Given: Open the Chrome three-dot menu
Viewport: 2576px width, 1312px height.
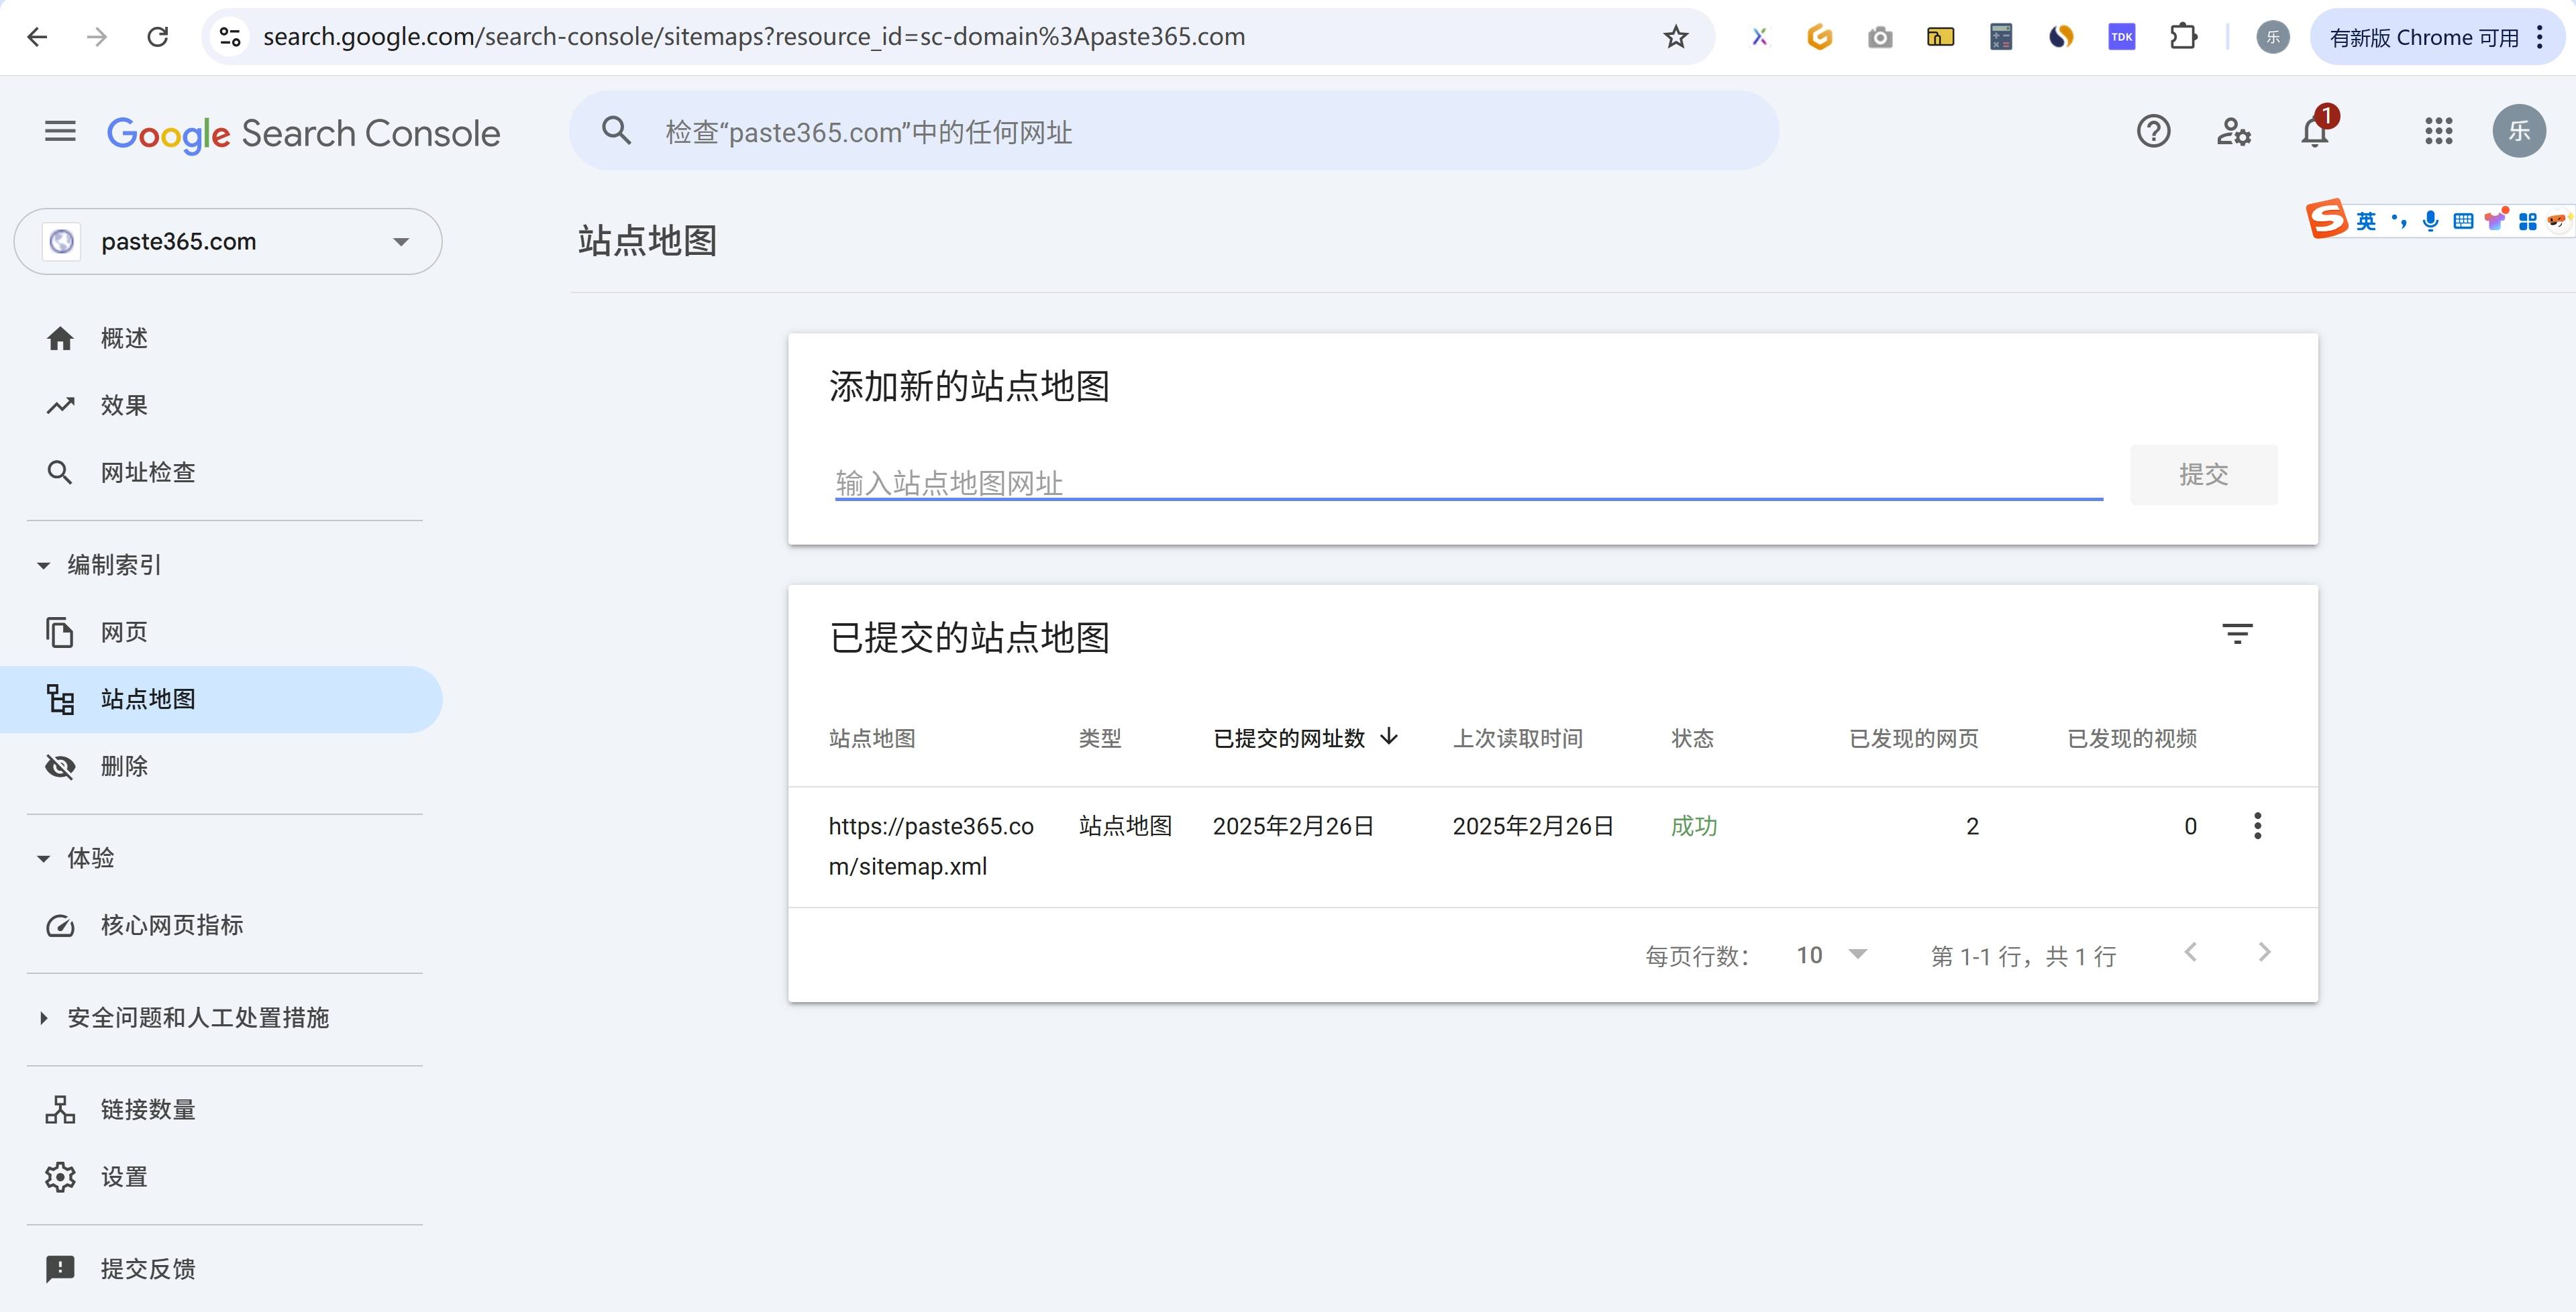Looking at the screenshot, I should (2540, 37).
